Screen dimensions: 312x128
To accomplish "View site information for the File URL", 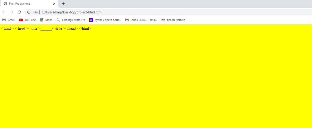I will (x=29, y=12).
